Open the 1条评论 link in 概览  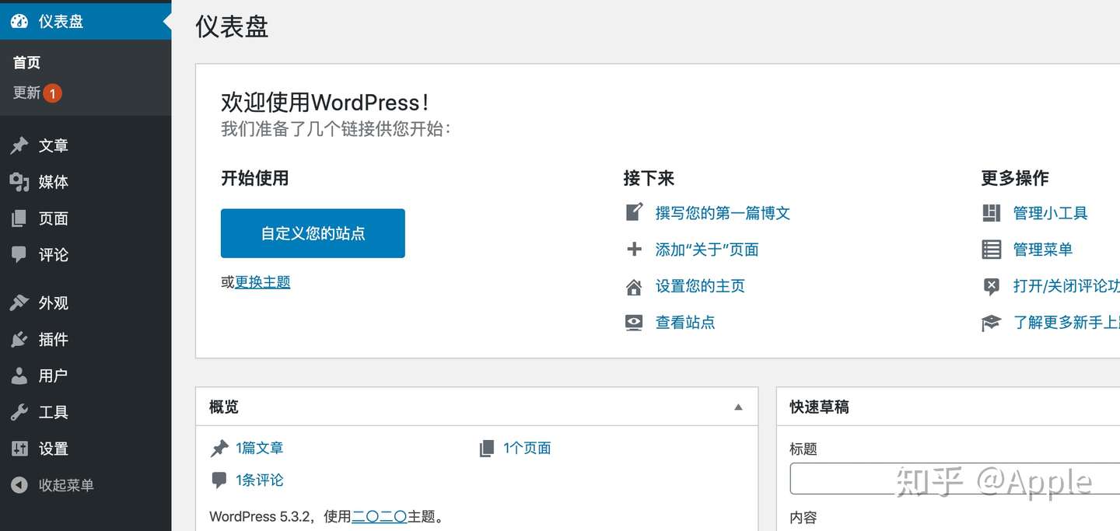(x=260, y=480)
